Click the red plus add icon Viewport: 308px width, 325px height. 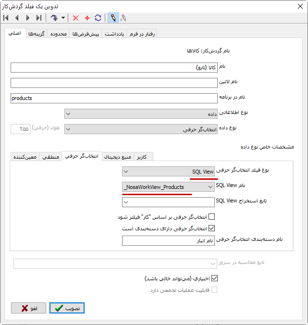tap(87, 18)
